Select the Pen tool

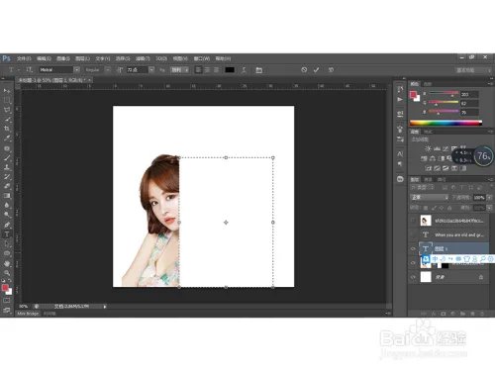(x=7, y=225)
